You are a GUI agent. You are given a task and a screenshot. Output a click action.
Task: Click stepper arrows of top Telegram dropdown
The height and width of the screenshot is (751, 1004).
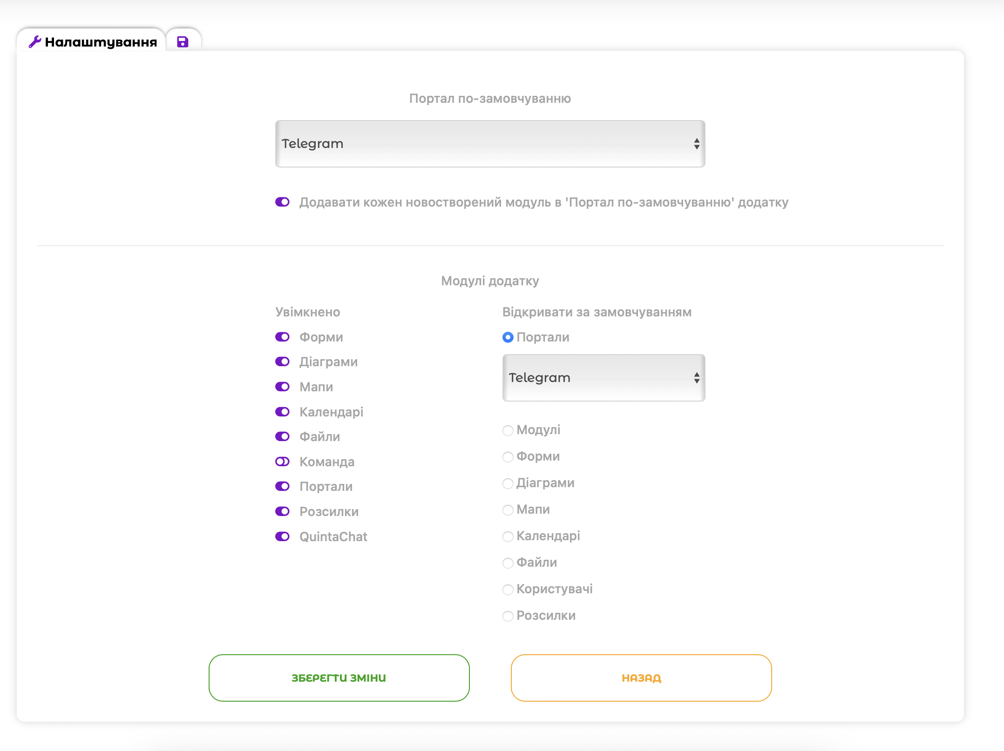[696, 144]
